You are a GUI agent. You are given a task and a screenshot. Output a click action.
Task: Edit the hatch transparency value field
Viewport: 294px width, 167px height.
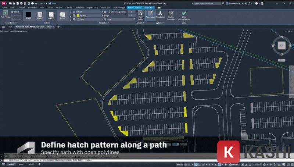(132, 12)
